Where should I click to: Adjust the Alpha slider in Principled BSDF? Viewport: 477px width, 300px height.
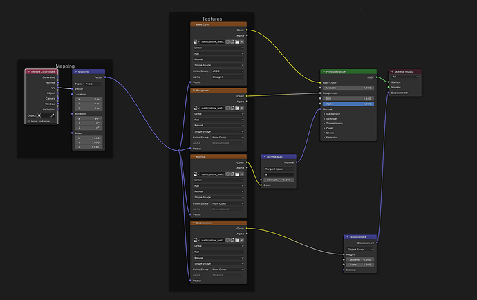(348, 104)
